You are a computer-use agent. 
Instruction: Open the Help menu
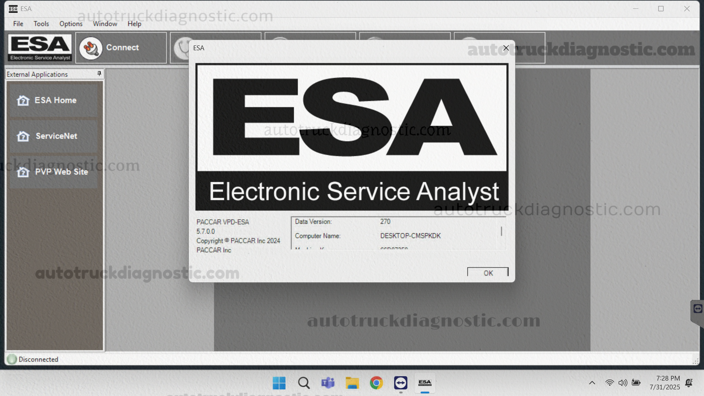point(134,24)
